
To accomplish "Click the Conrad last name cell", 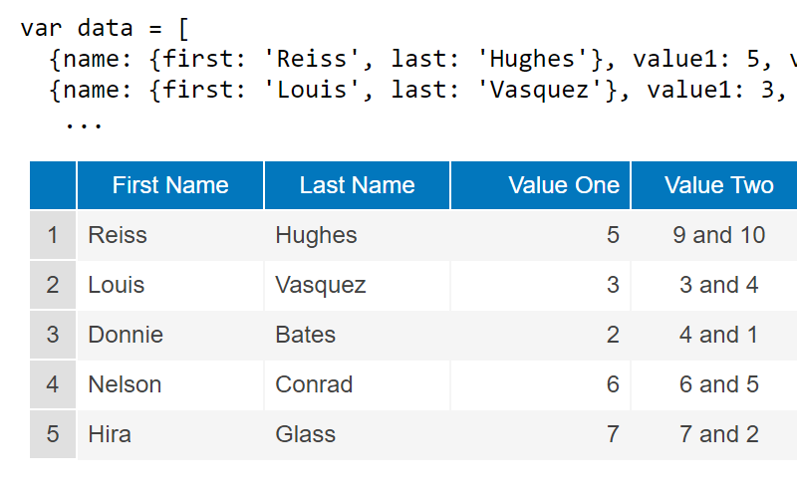I will tap(357, 384).
